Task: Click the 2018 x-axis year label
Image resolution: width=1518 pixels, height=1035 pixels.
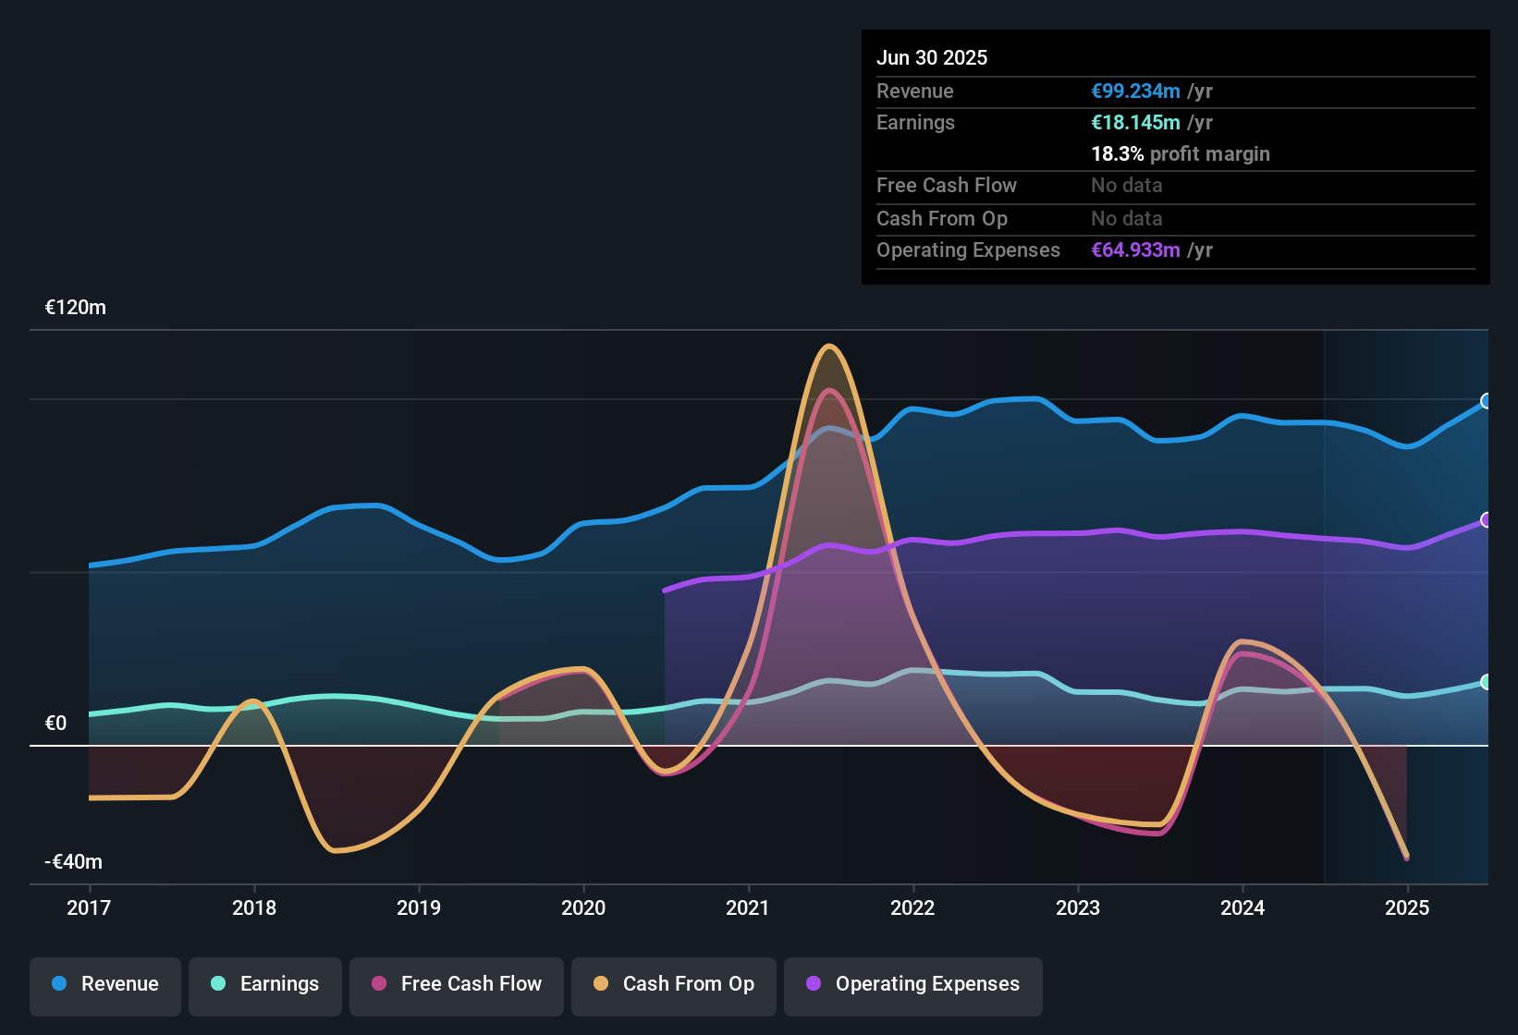Action: (x=254, y=907)
